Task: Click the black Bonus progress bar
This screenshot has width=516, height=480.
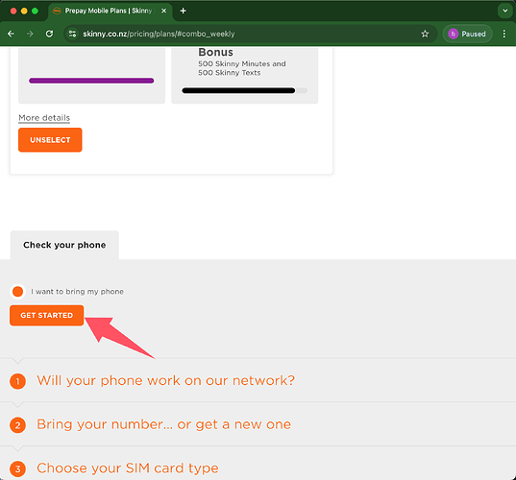Action: coord(238,91)
